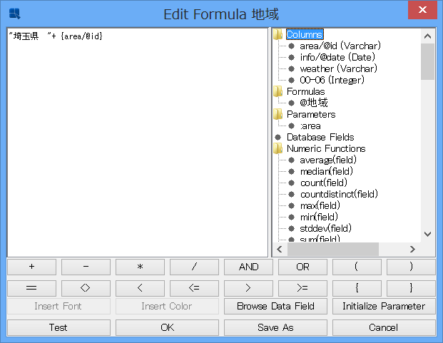443x343 pixels.
Task: Click the tree scroll up arrow
Action: [x=428, y=36]
